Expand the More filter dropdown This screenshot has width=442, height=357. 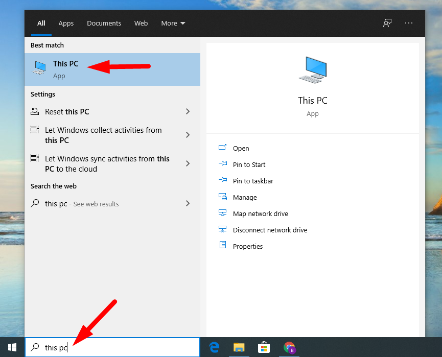tap(173, 23)
